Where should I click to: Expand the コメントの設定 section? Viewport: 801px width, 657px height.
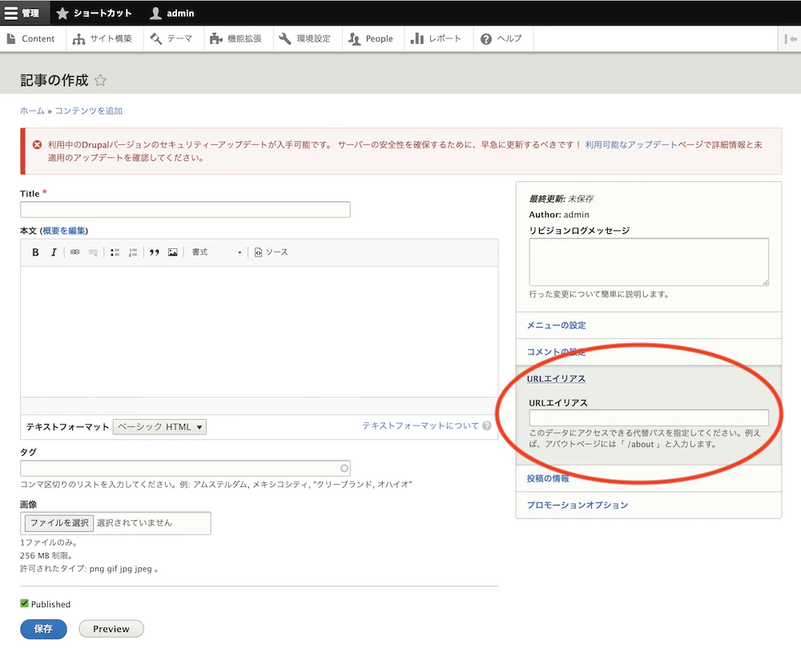coord(557,352)
